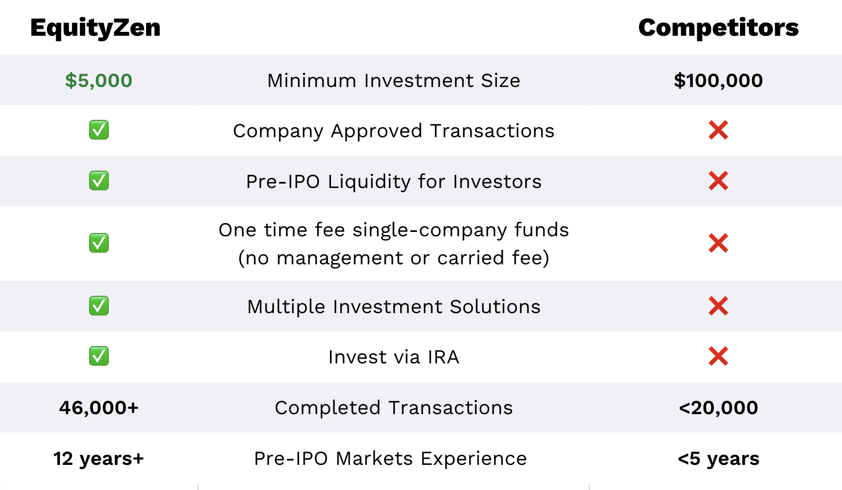Click red X for Multiple Investment Solutions
842x490 pixels.
(718, 306)
